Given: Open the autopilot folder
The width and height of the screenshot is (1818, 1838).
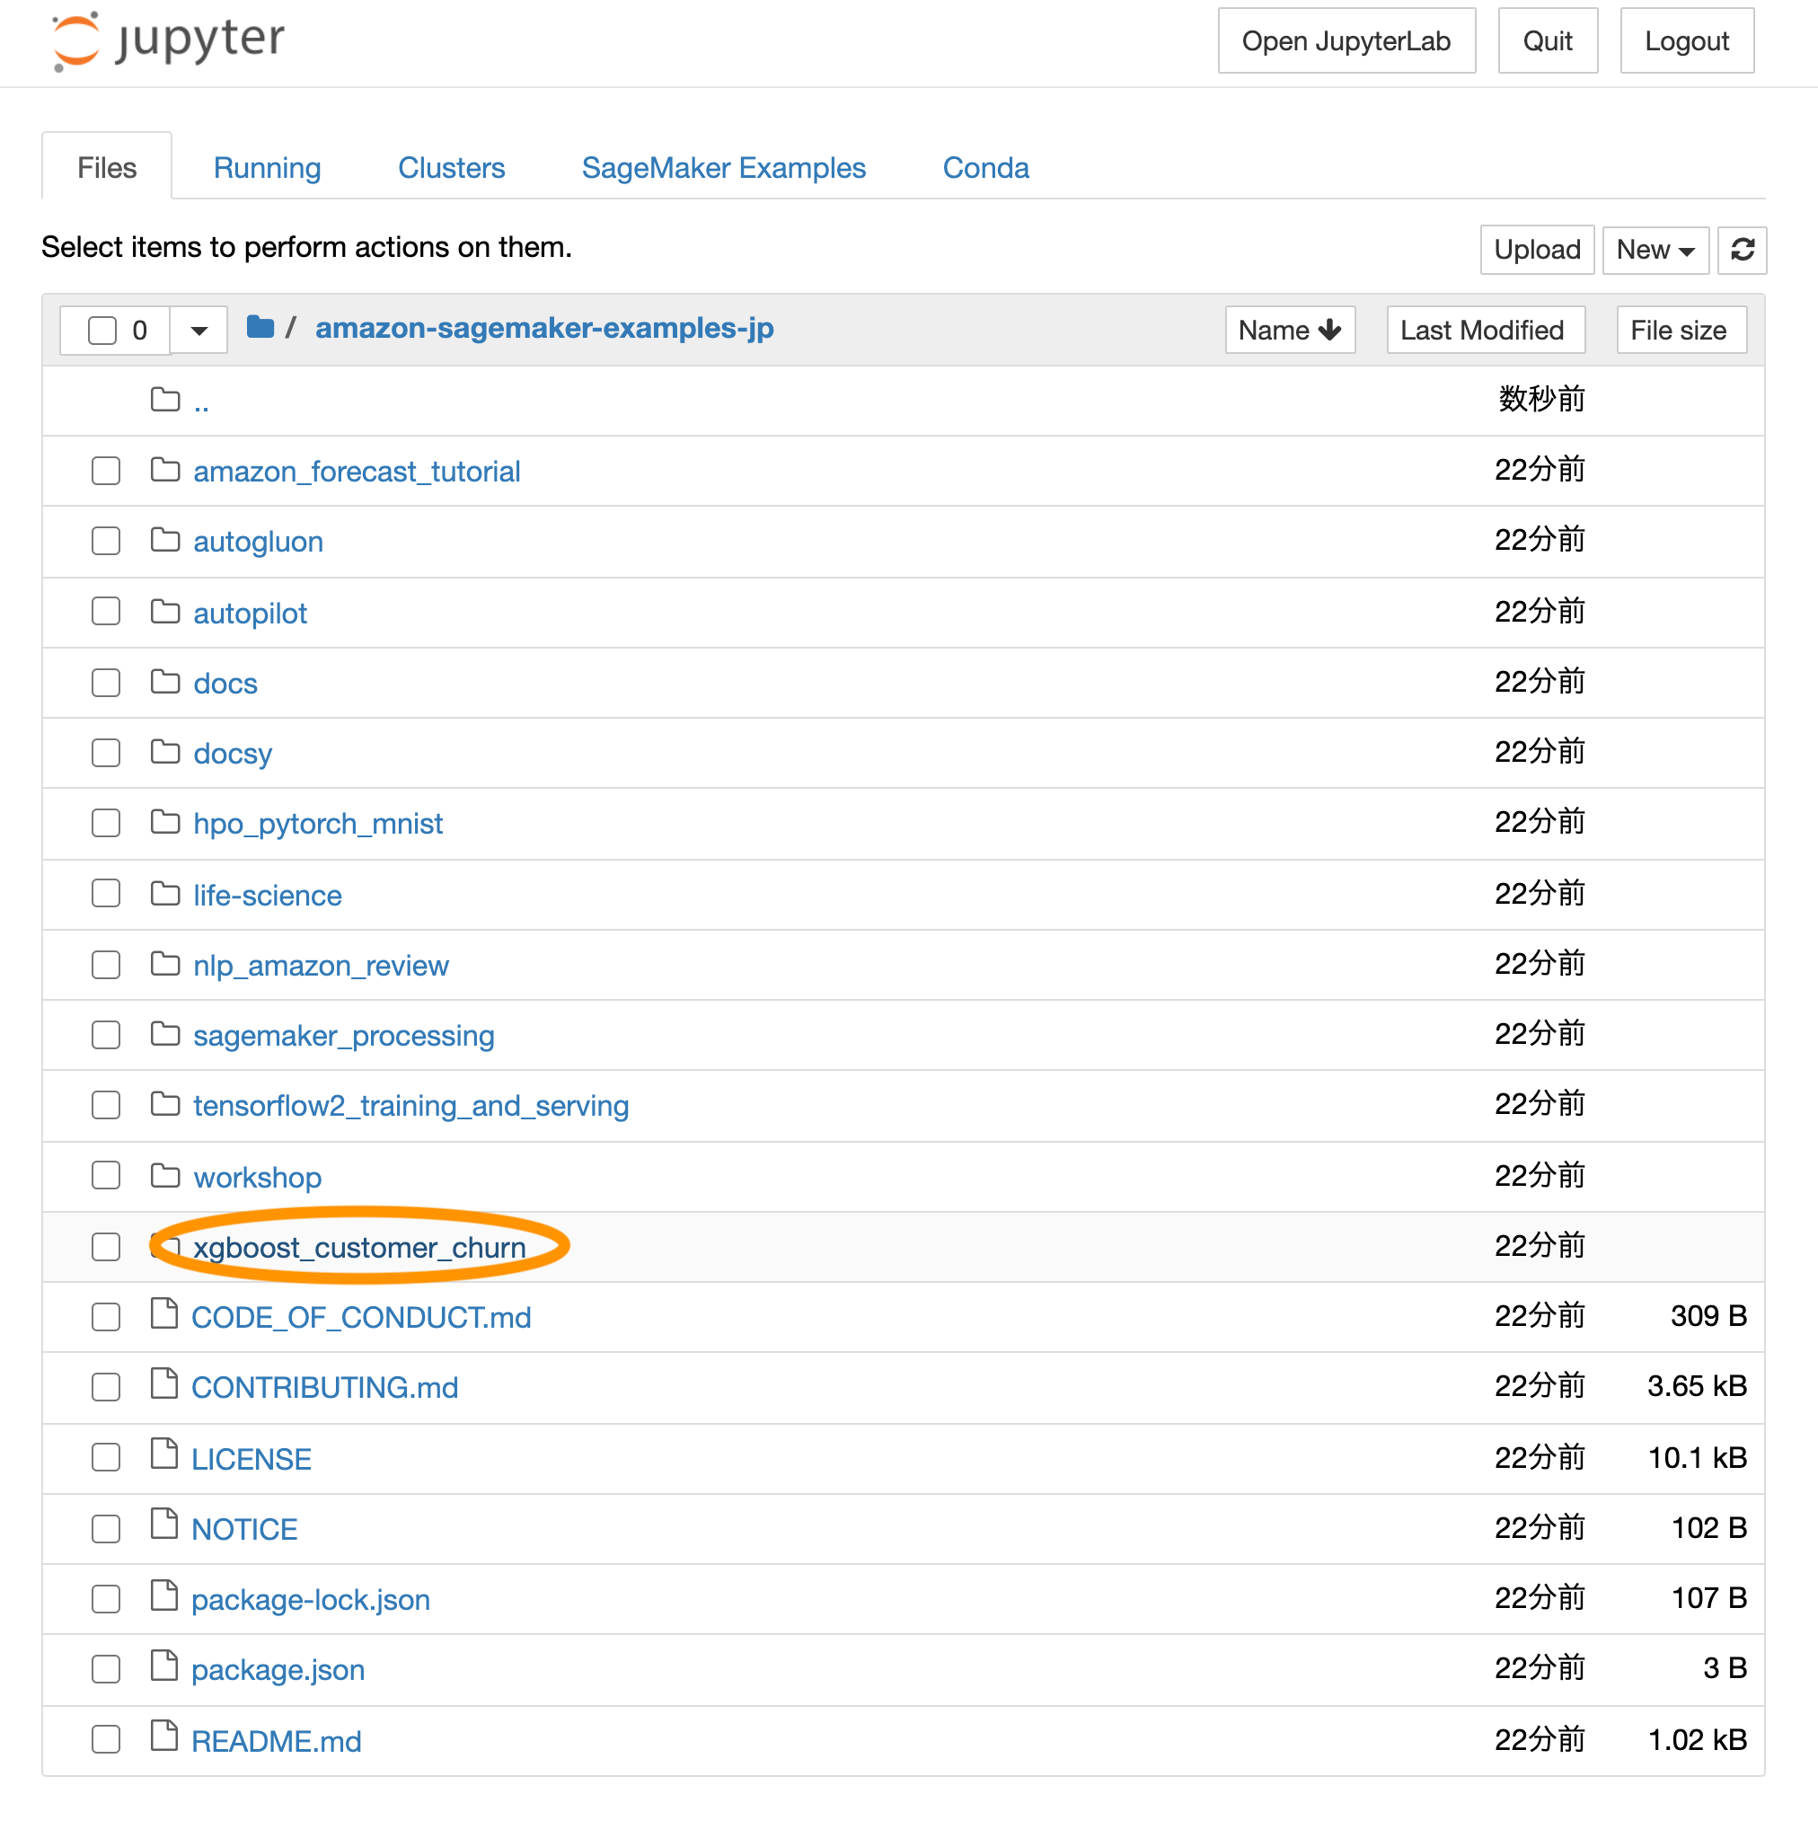Looking at the screenshot, I should click(251, 614).
